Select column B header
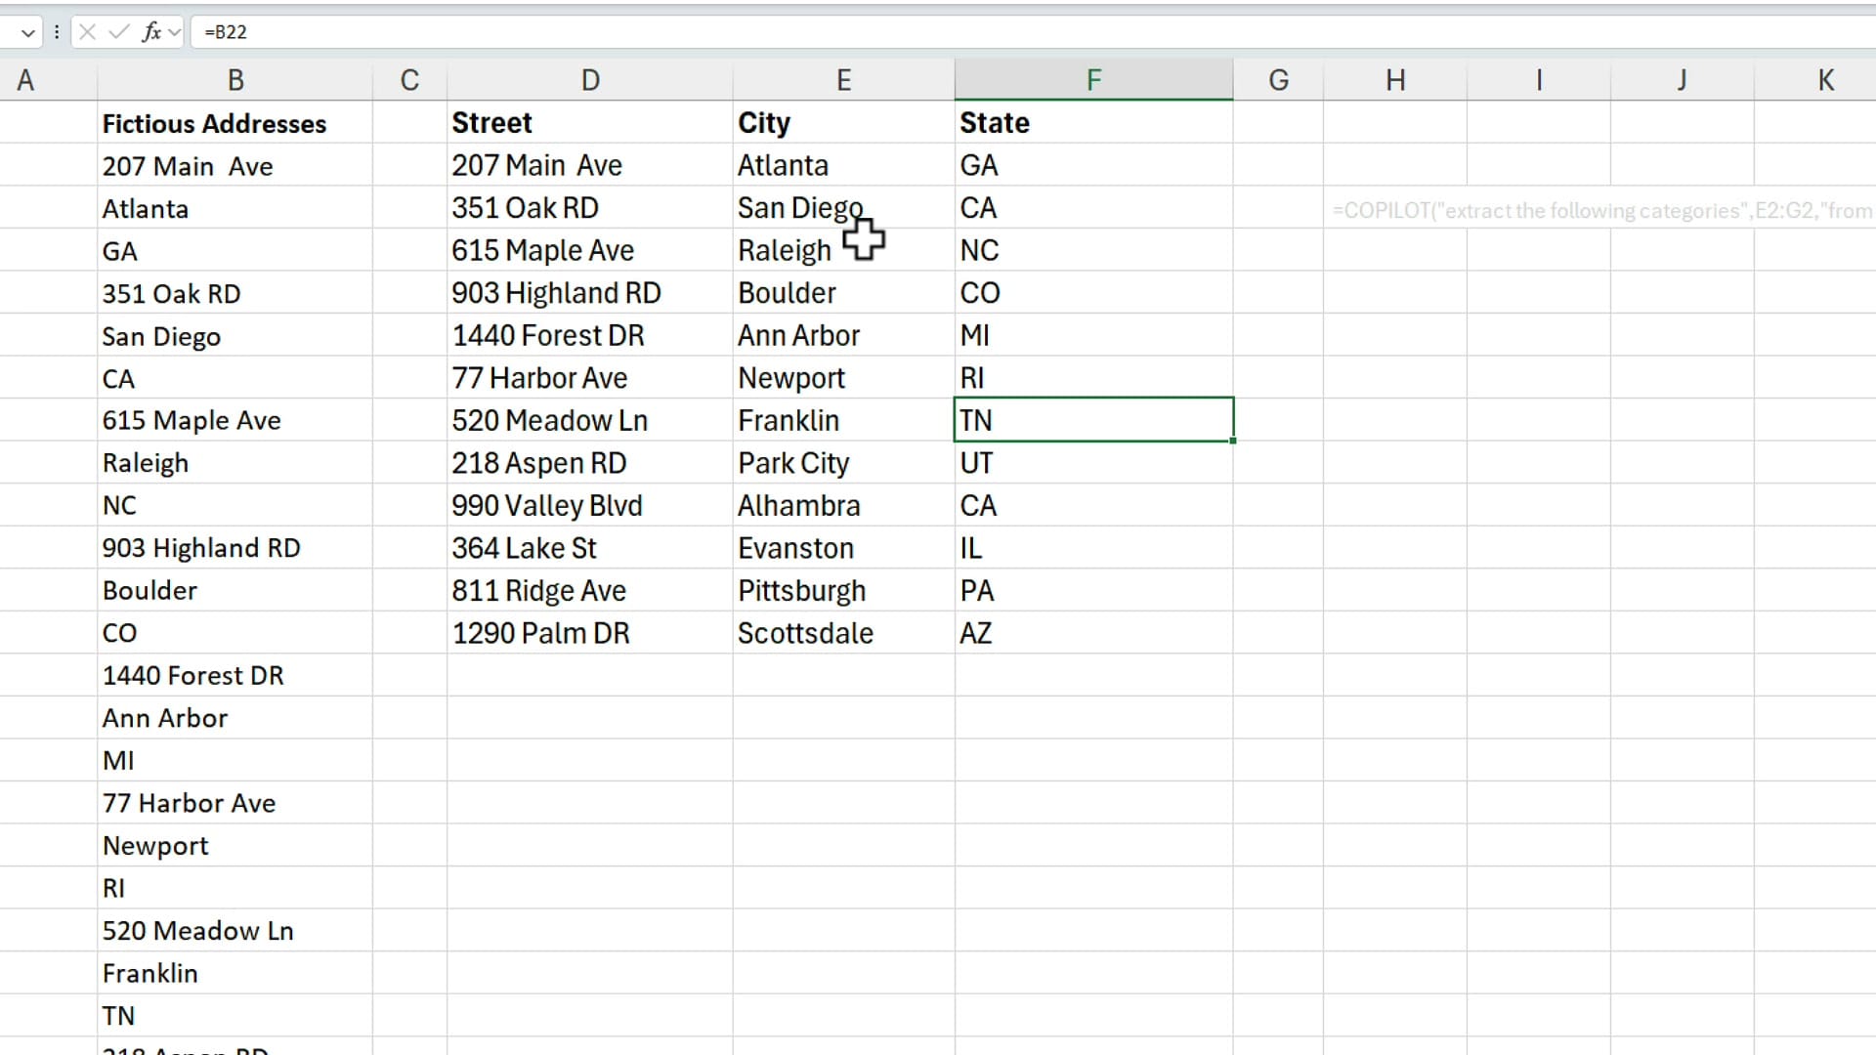The height and width of the screenshot is (1055, 1876). coord(234,79)
